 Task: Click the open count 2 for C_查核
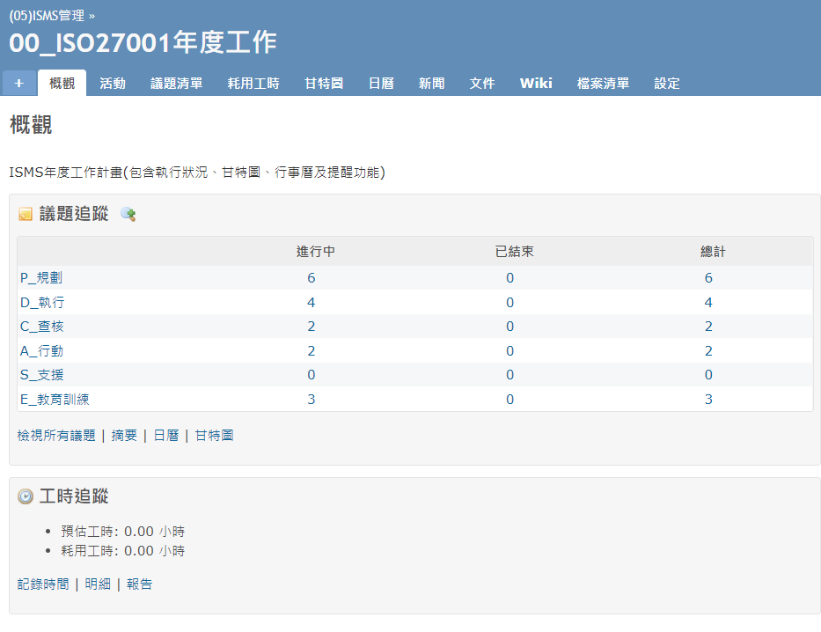[x=311, y=327]
